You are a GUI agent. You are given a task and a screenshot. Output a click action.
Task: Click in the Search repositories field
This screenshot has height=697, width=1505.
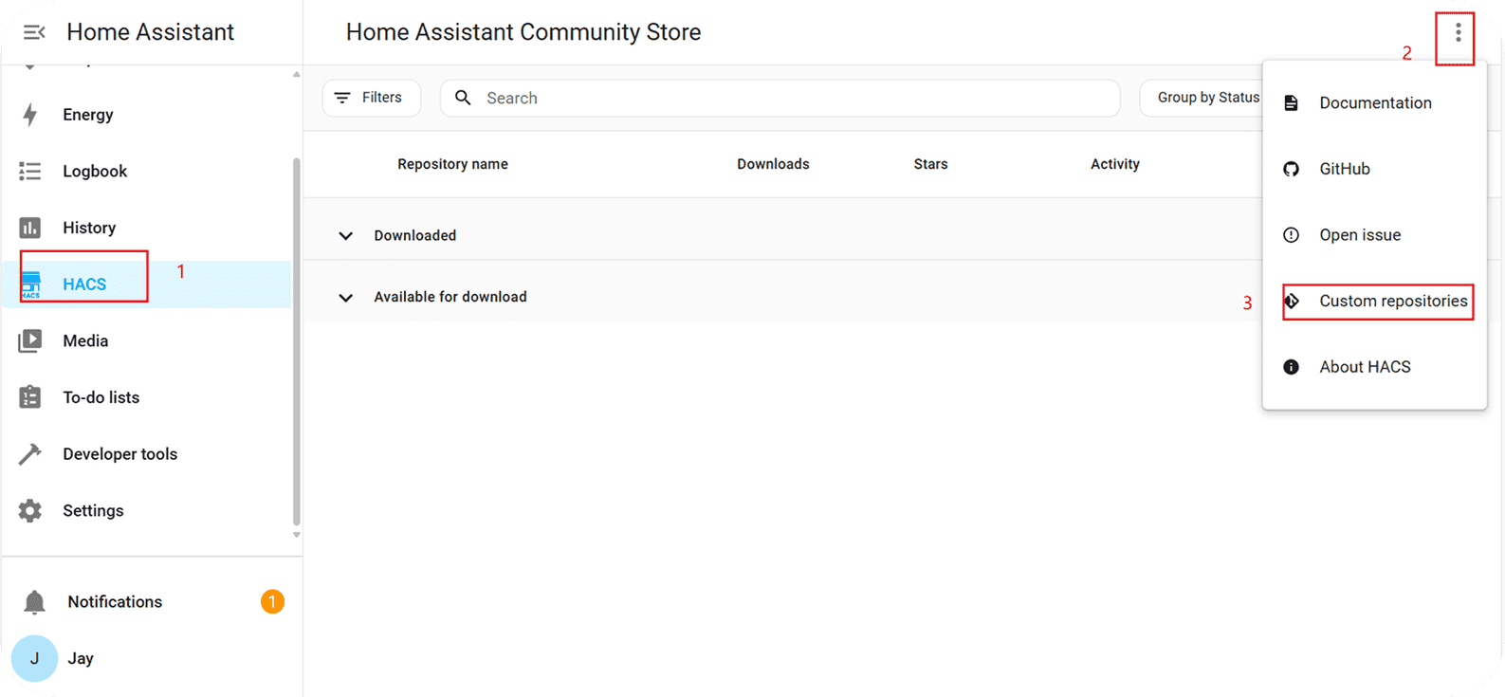coord(778,99)
